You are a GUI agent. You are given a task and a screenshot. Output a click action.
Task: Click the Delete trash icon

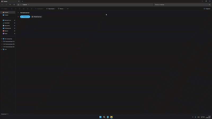[32, 9]
